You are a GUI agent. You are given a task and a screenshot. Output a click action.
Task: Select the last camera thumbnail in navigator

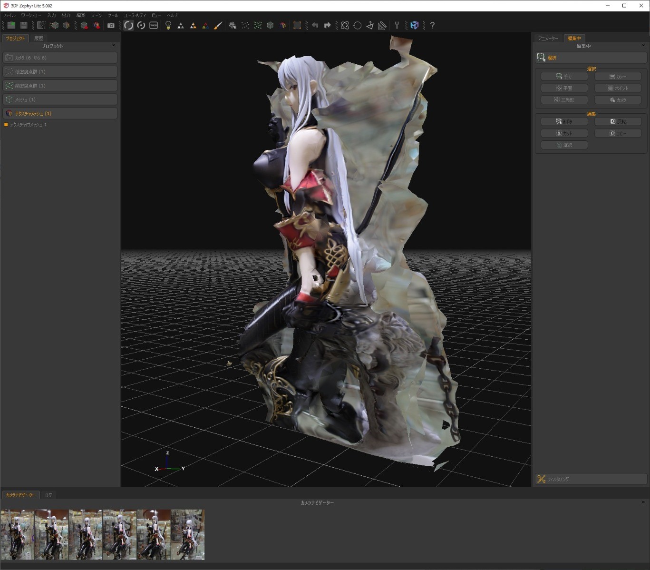click(x=188, y=534)
